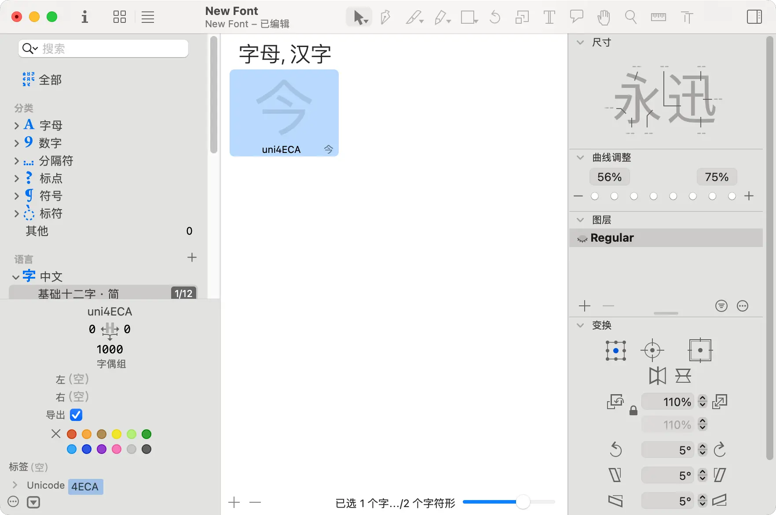Select the Hand pan tool
776x515 pixels.
click(604, 18)
